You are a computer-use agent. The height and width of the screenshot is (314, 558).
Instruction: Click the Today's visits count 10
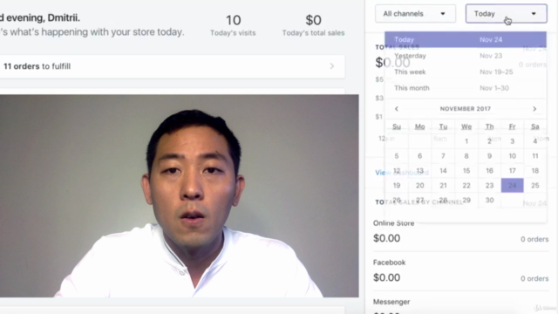click(233, 20)
